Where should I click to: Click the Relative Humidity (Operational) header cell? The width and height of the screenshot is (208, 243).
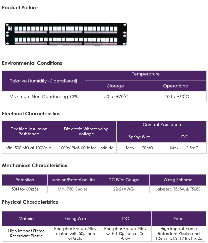pyautogui.click(x=43, y=81)
